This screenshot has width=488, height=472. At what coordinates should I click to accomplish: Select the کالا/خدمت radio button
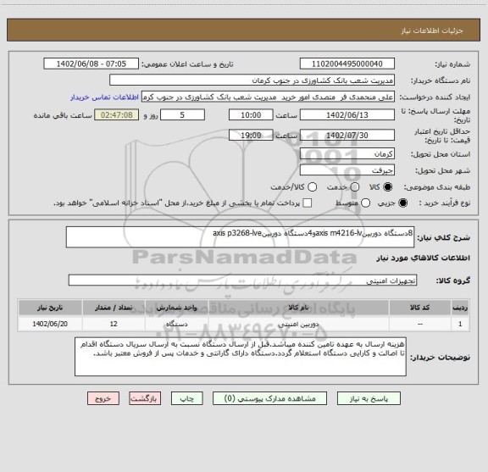coord(312,187)
